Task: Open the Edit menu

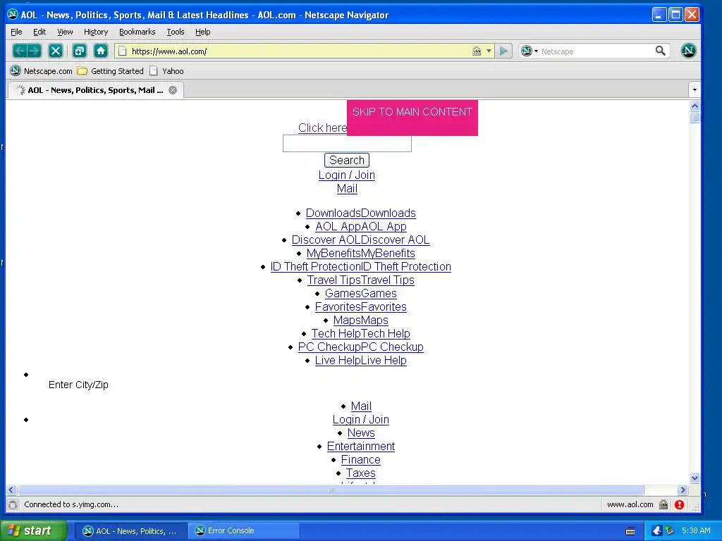Action: 39,32
